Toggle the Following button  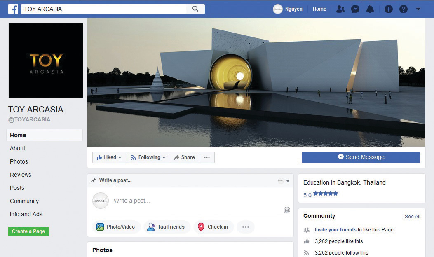(x=148, y=157)
